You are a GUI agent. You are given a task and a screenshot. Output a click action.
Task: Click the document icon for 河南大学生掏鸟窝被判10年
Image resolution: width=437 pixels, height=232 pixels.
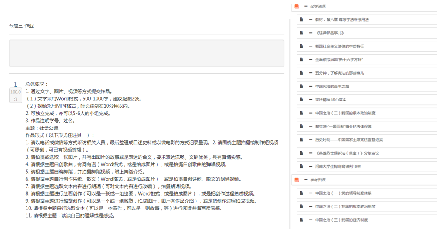(x=301, y=166)
